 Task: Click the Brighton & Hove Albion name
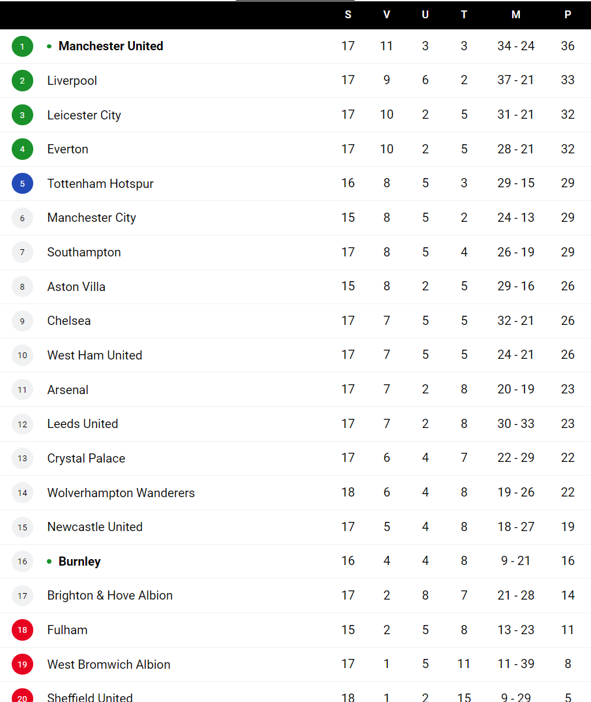(x=110, y=596)
